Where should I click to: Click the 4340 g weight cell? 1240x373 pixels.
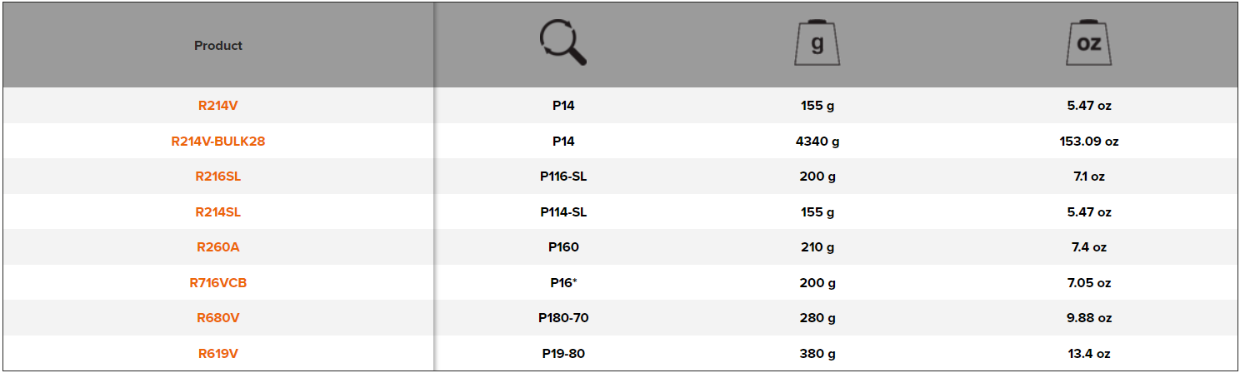(817, 142)
